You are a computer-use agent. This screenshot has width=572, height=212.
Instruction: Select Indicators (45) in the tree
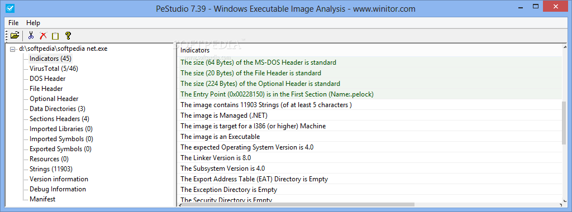click(50, 58)
